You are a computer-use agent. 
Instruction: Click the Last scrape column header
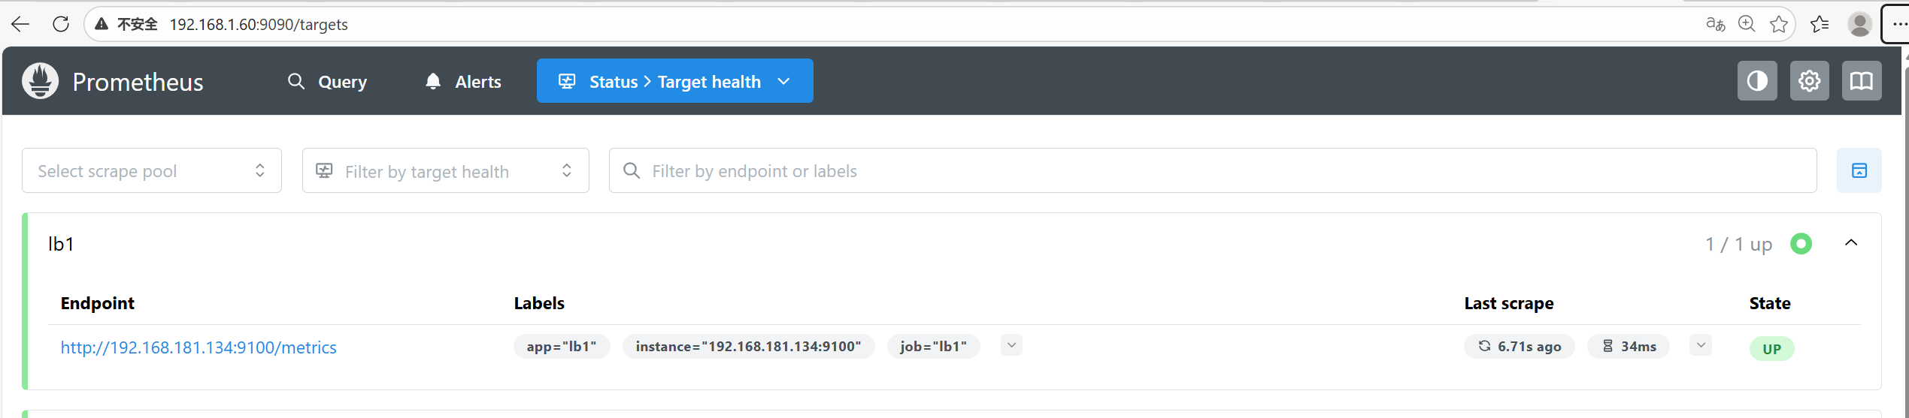pos(1509,303)
